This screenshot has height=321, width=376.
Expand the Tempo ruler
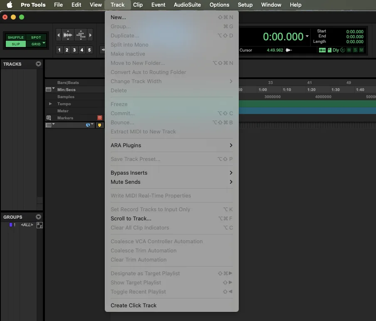[50, 104]
